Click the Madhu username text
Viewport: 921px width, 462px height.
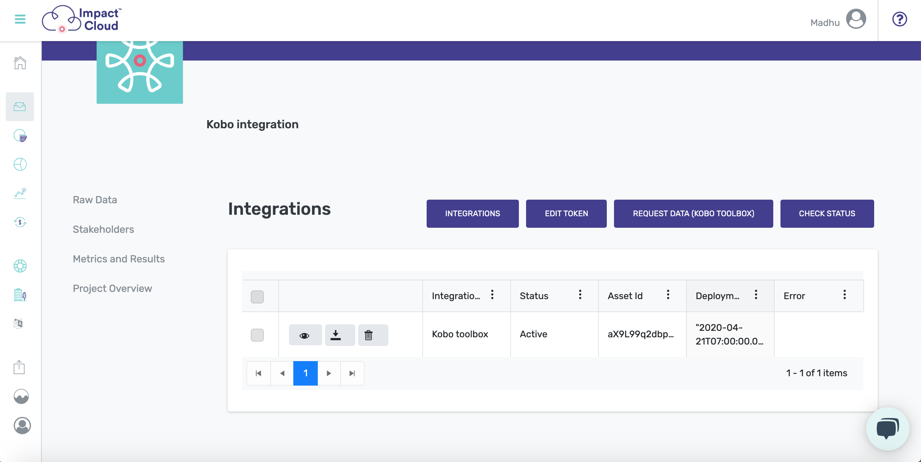click(x=825, y=23)
